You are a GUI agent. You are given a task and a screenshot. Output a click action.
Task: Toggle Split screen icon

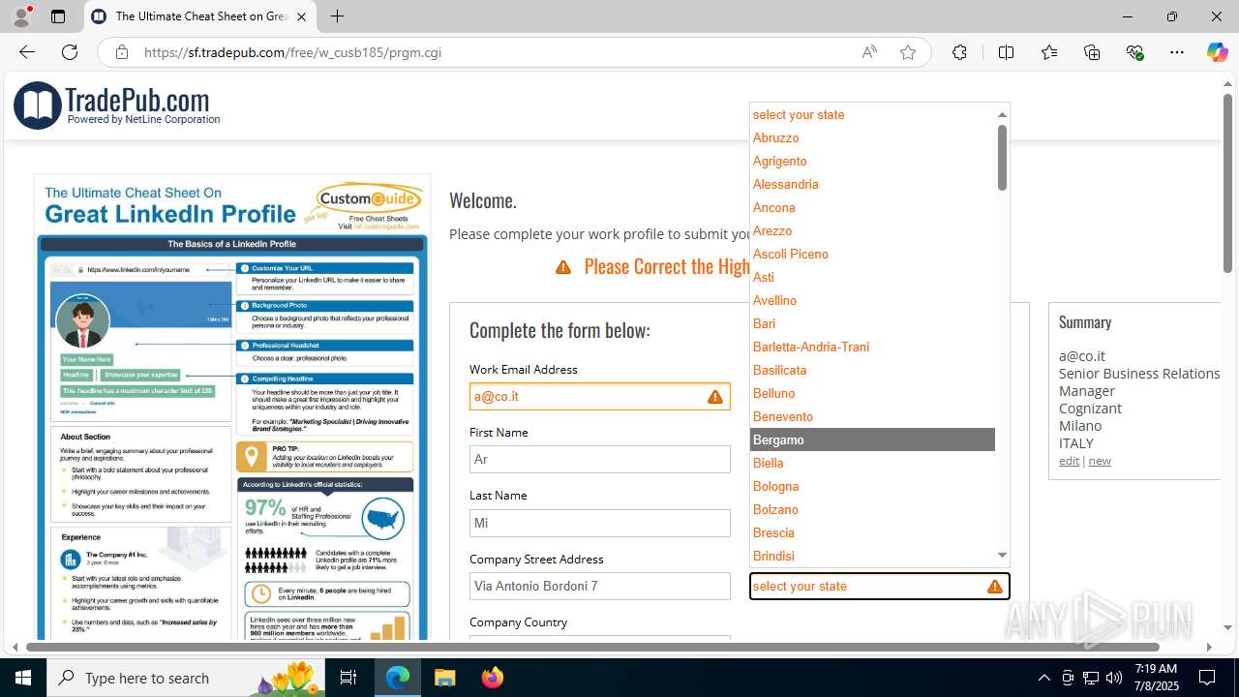coord(1006,52)
